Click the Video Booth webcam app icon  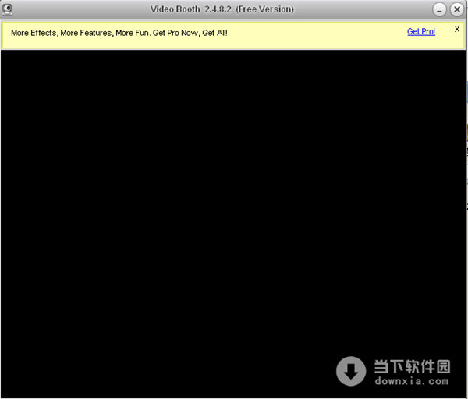coord(7,9)
